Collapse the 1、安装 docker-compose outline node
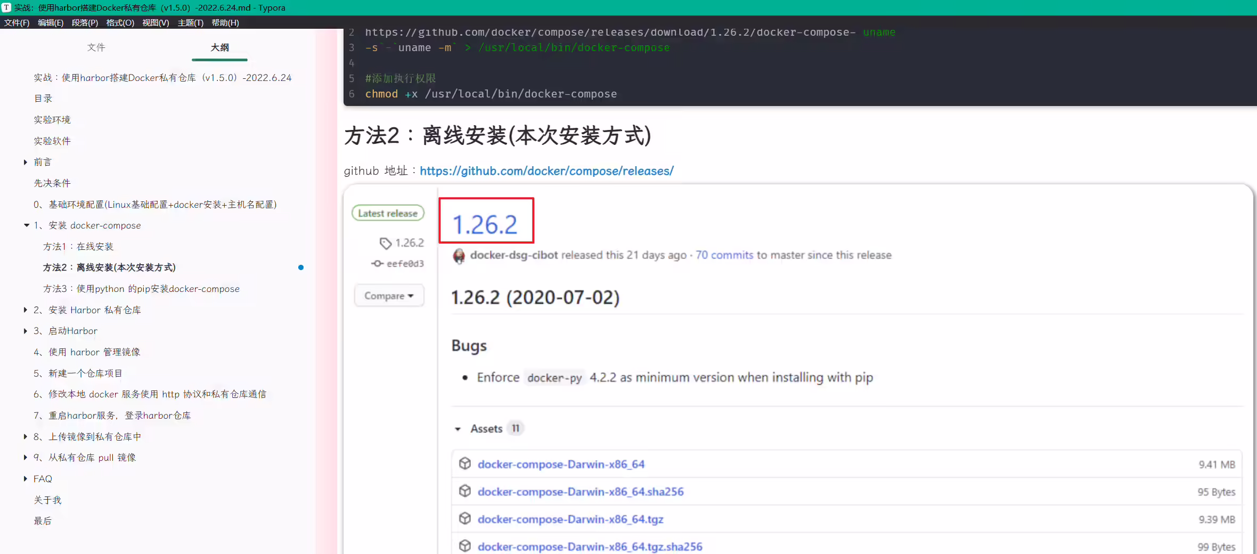Image resolution: width=1257 pixels, height=554 pixels. tap(26, 225)
